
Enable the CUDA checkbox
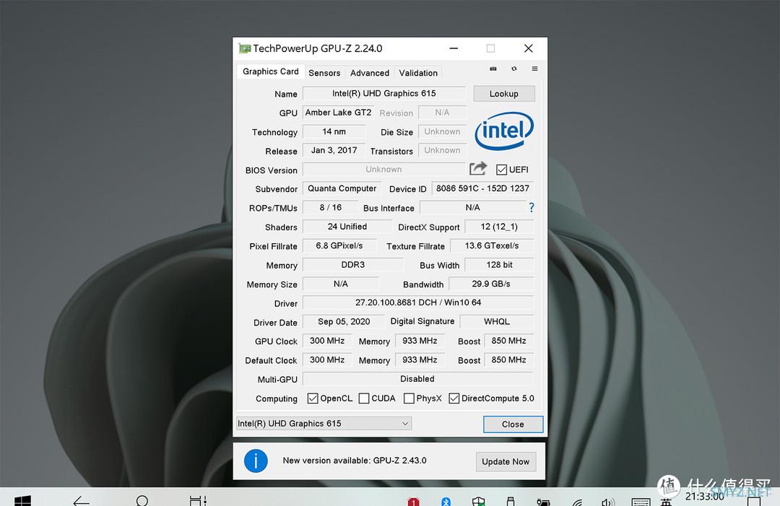pyautogui.click(x=364, y=398)
